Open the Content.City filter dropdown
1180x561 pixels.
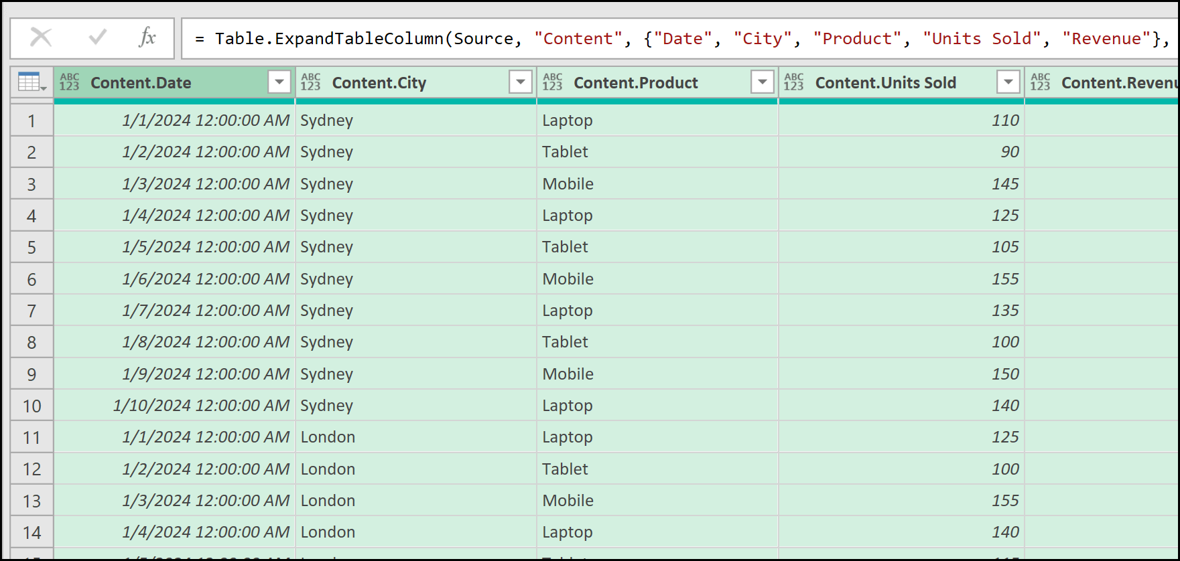pyautogui.click(x=521, y=82)
